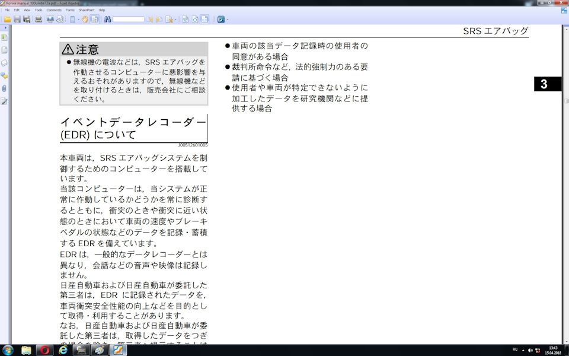Click the vertical scrollbar of the document
Viewport: 569px width, 356px height.
click(566, 185)
